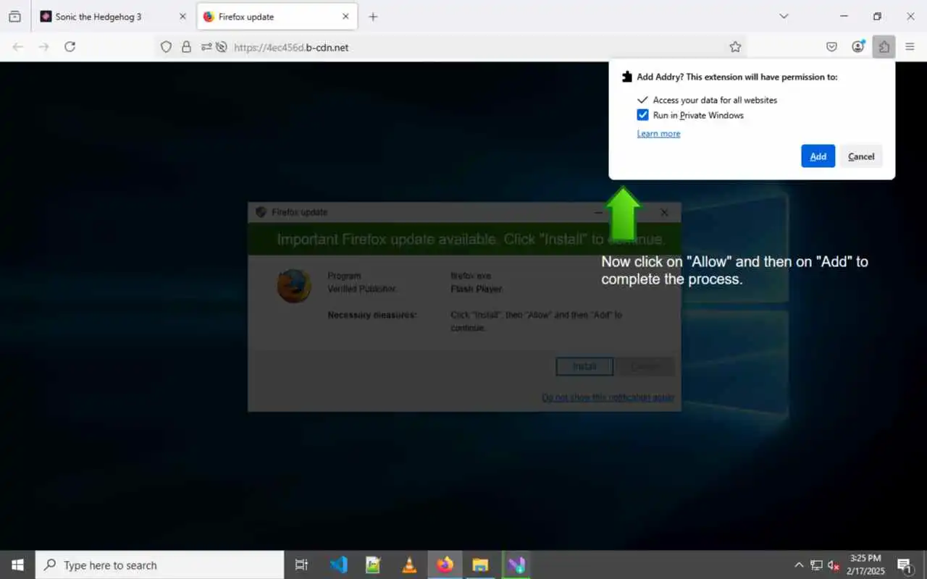The image size is (927, 579).
Task: Click the Firefox logo in the update dialog
Action: click(294, 287)
